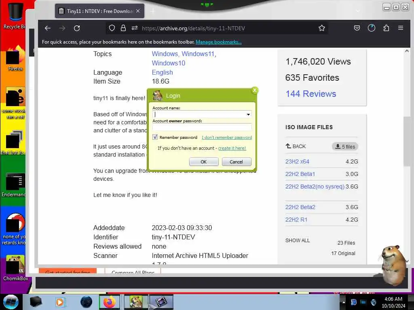This screenshot has width=414, height=310.
Task: Open the extensions puzzle icon
Action: [x=386, y=28]
